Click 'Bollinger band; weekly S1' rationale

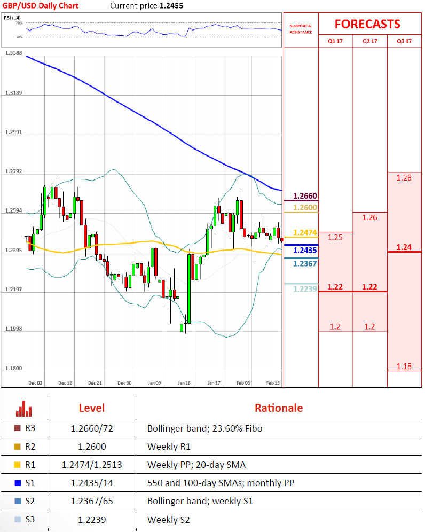(200, 501)
